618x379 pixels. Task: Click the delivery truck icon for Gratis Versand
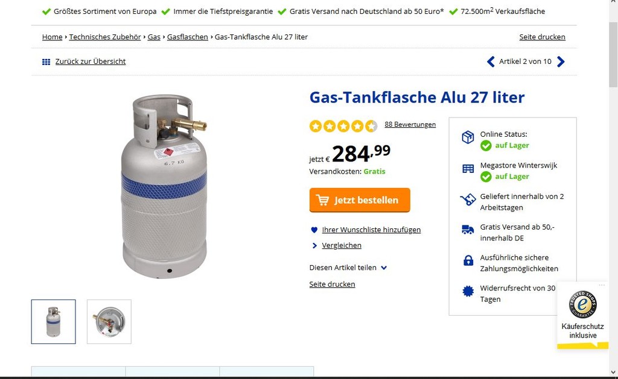tap(468, 230)
